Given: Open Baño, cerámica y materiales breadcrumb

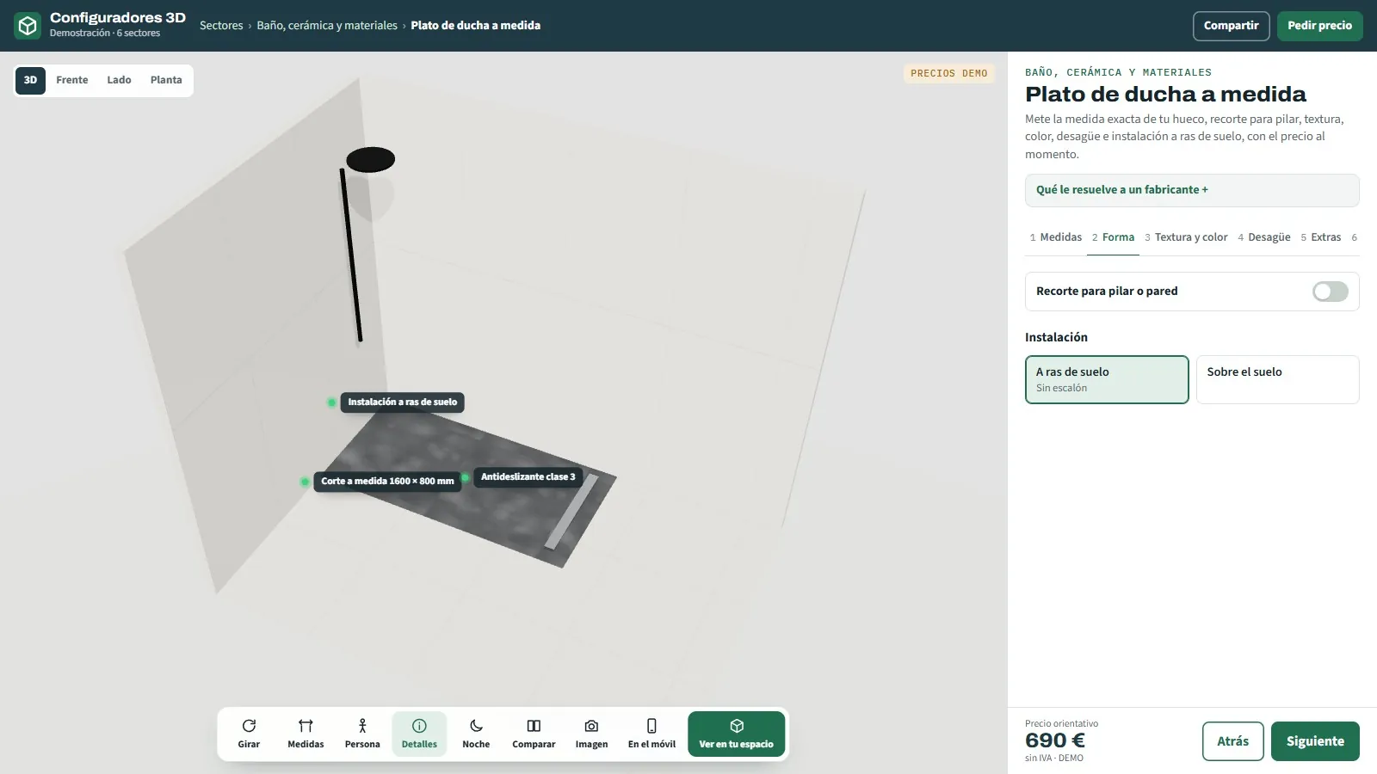Looking at the screenshot, I should coord(327,26).
